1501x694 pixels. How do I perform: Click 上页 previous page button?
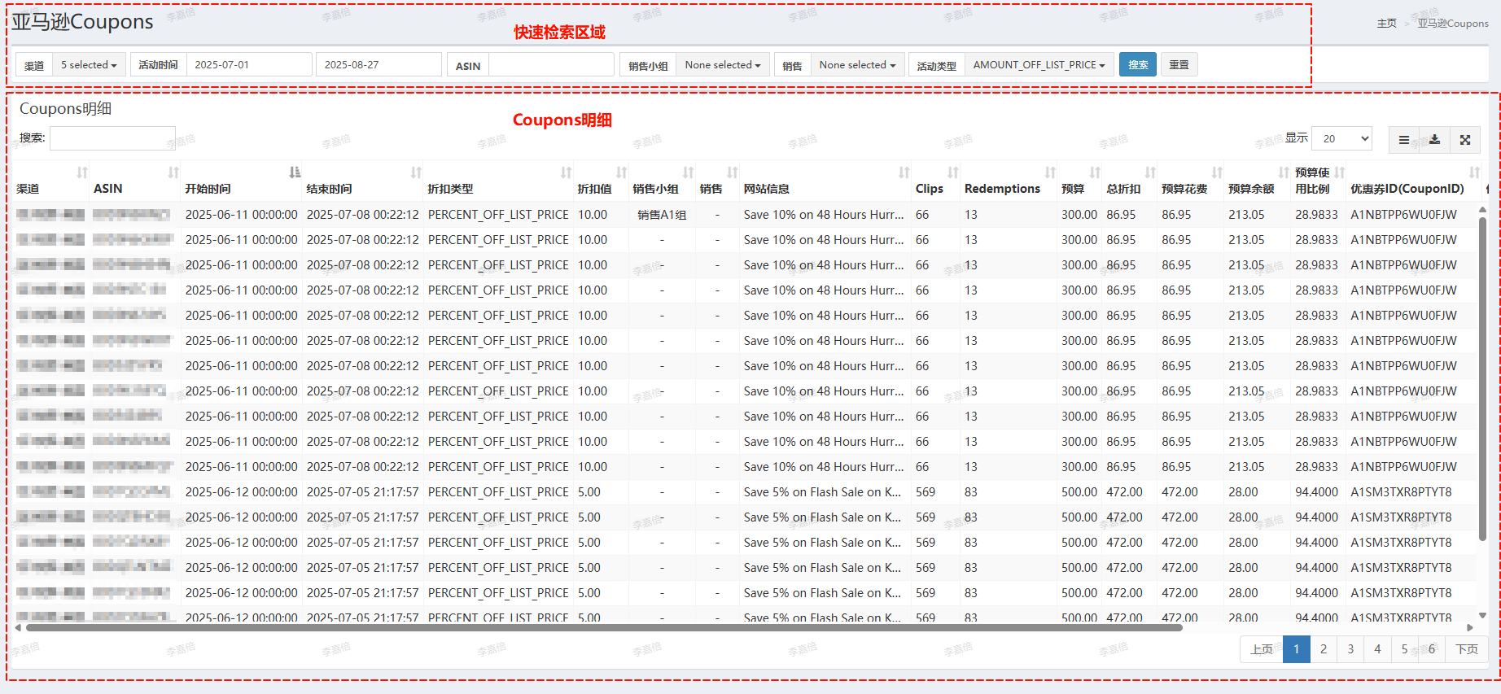[1262, 649]
